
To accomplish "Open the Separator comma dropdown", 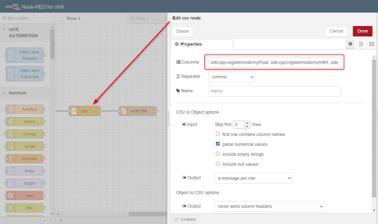I will tap(232, 77).
